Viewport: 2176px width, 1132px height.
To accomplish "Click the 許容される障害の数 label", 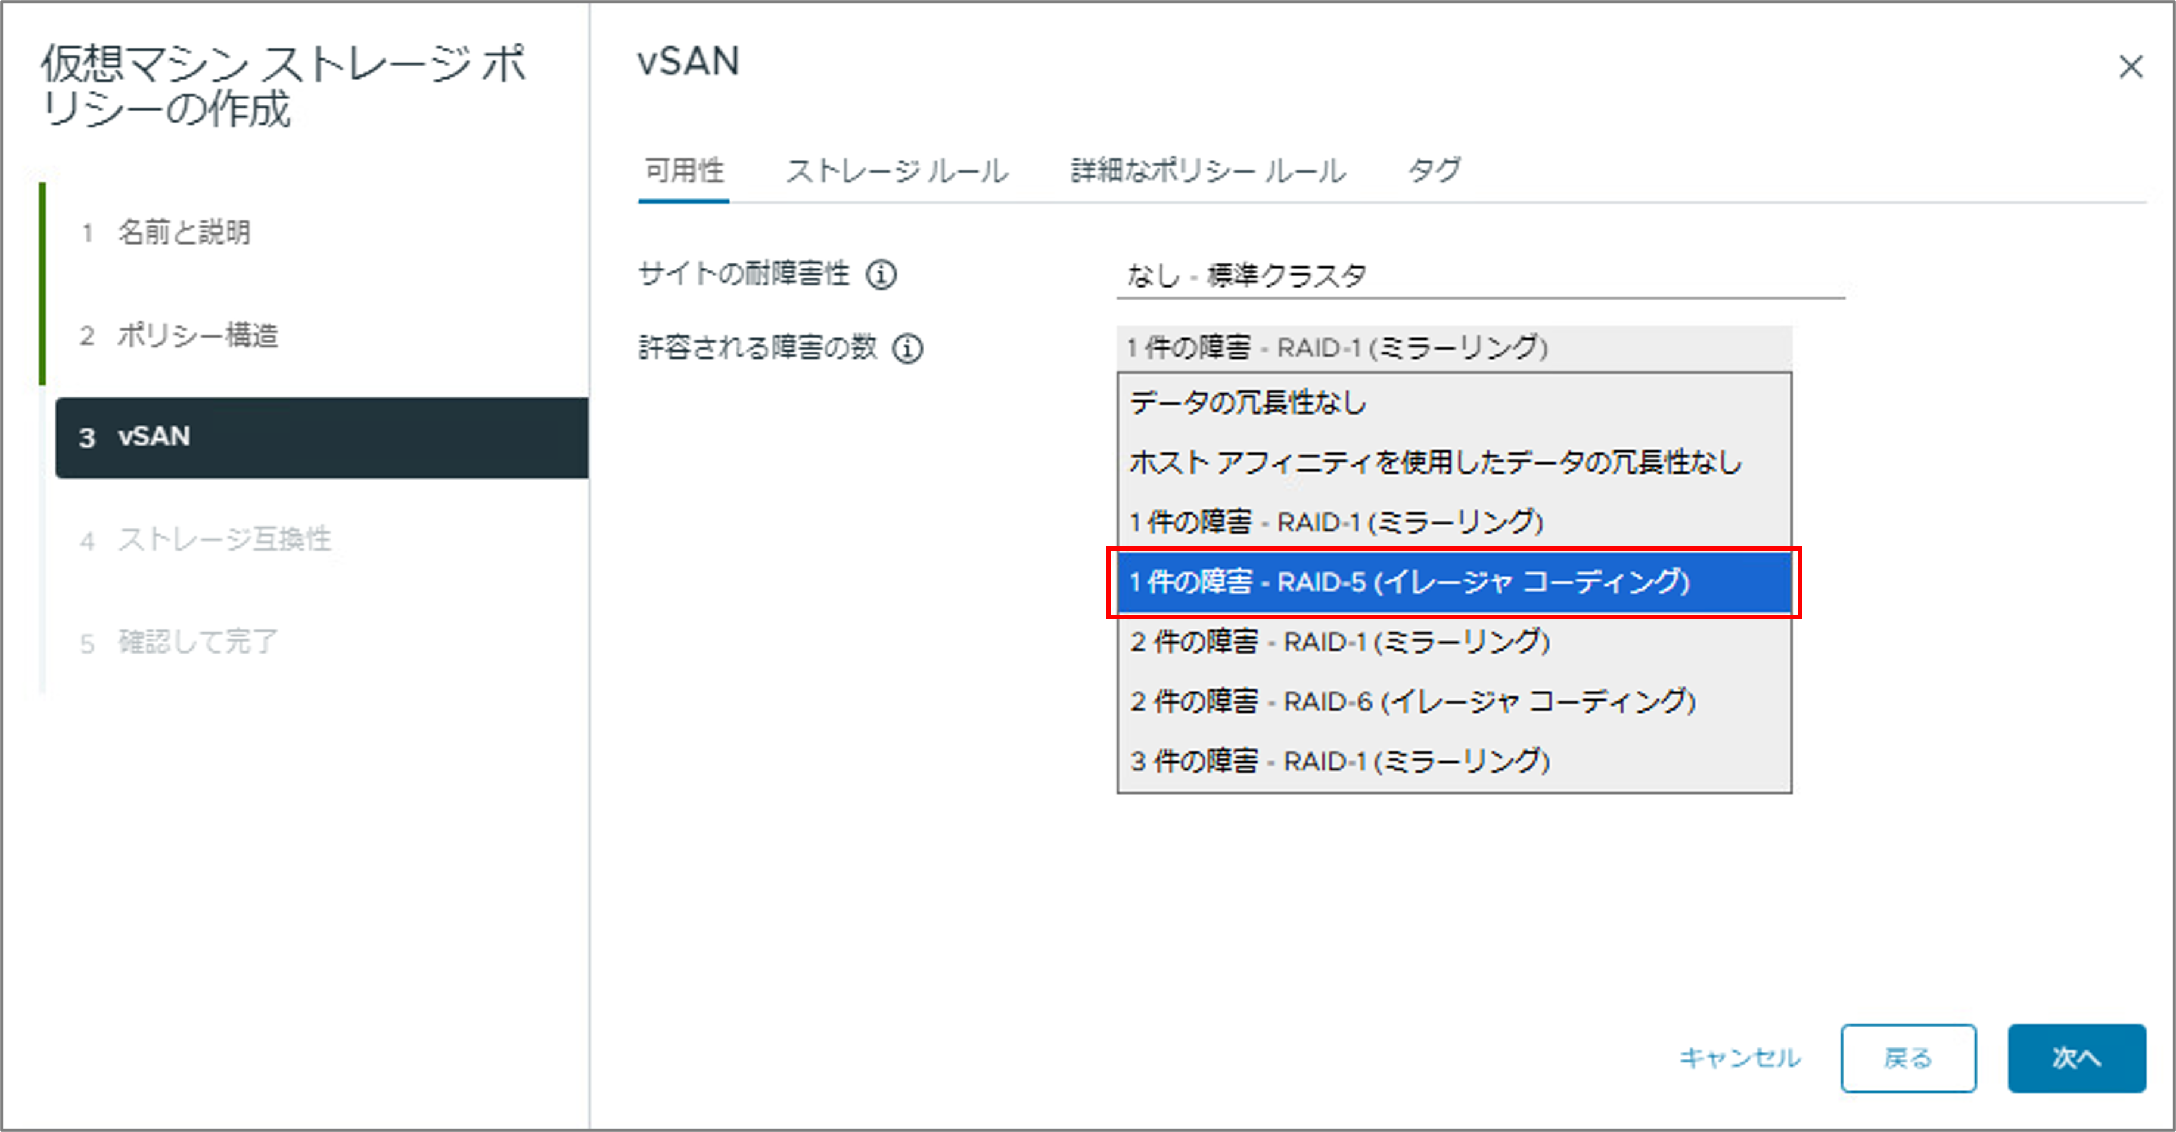I will (x=758, y=348).
